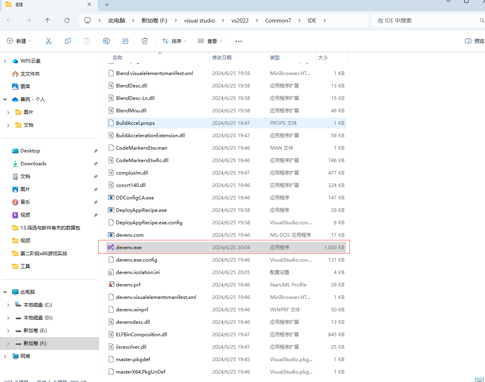
Task: Expand the 图片 folder under 善民
Action: [8, 112]
